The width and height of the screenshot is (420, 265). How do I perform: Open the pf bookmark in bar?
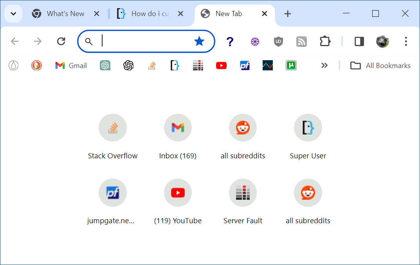click(x=245, y=66)
